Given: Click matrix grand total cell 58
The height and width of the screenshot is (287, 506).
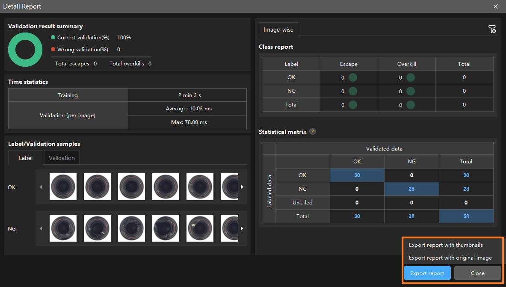Looking at the screenshot, I should 466,216.
